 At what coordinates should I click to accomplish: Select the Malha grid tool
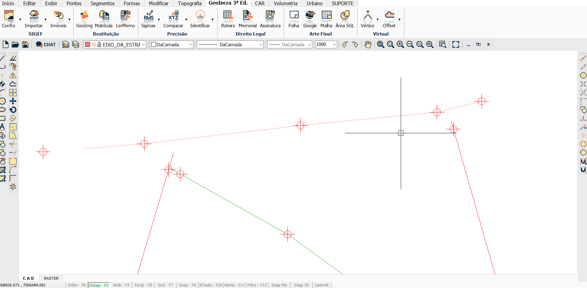tap(326, 19)
